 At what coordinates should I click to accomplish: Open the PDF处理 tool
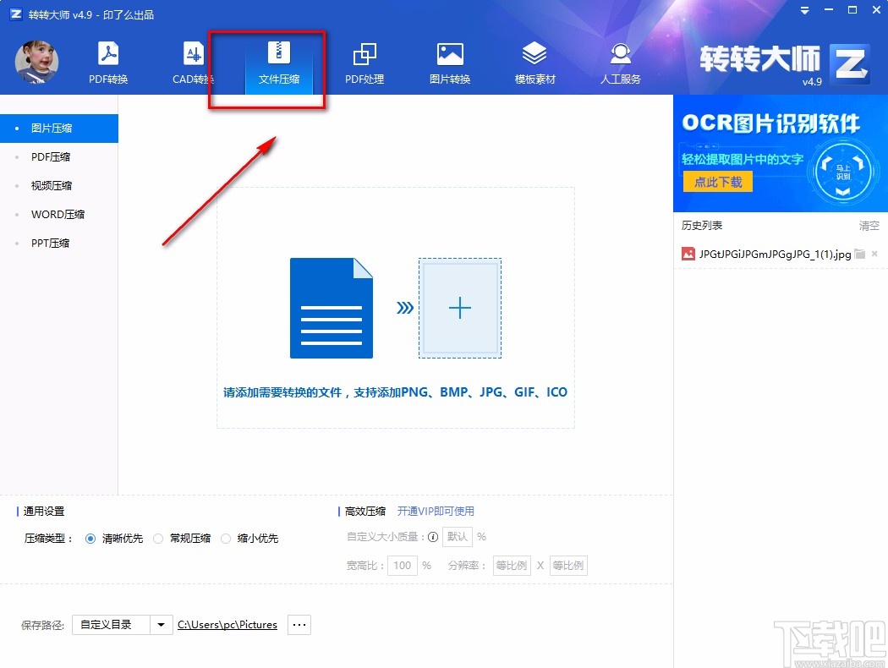point(364,63)
